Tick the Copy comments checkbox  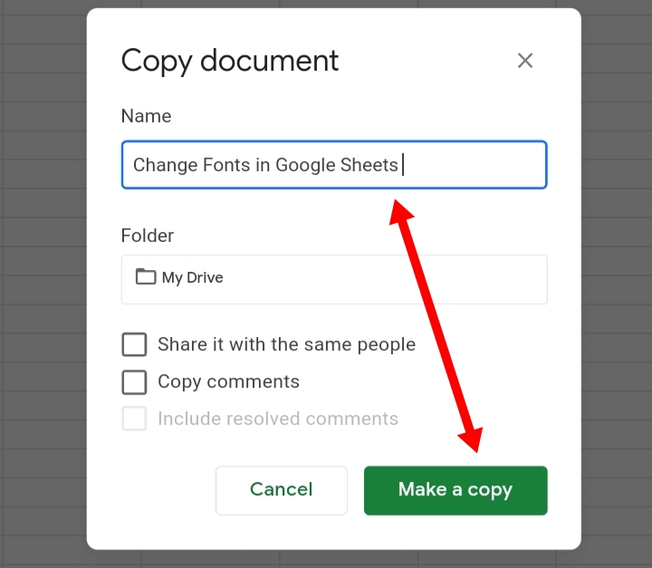(x=134, y=382)
